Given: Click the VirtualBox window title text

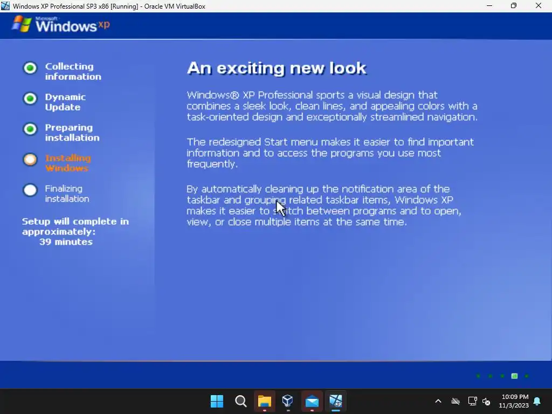Looking at the screenshot, I should 109,6.
